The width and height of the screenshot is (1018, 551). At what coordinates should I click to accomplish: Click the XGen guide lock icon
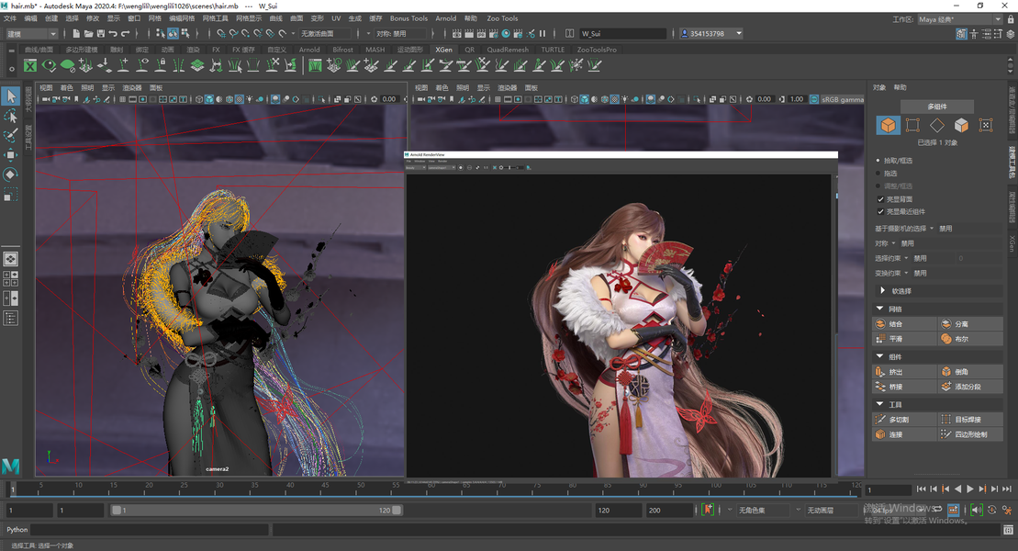161,65
